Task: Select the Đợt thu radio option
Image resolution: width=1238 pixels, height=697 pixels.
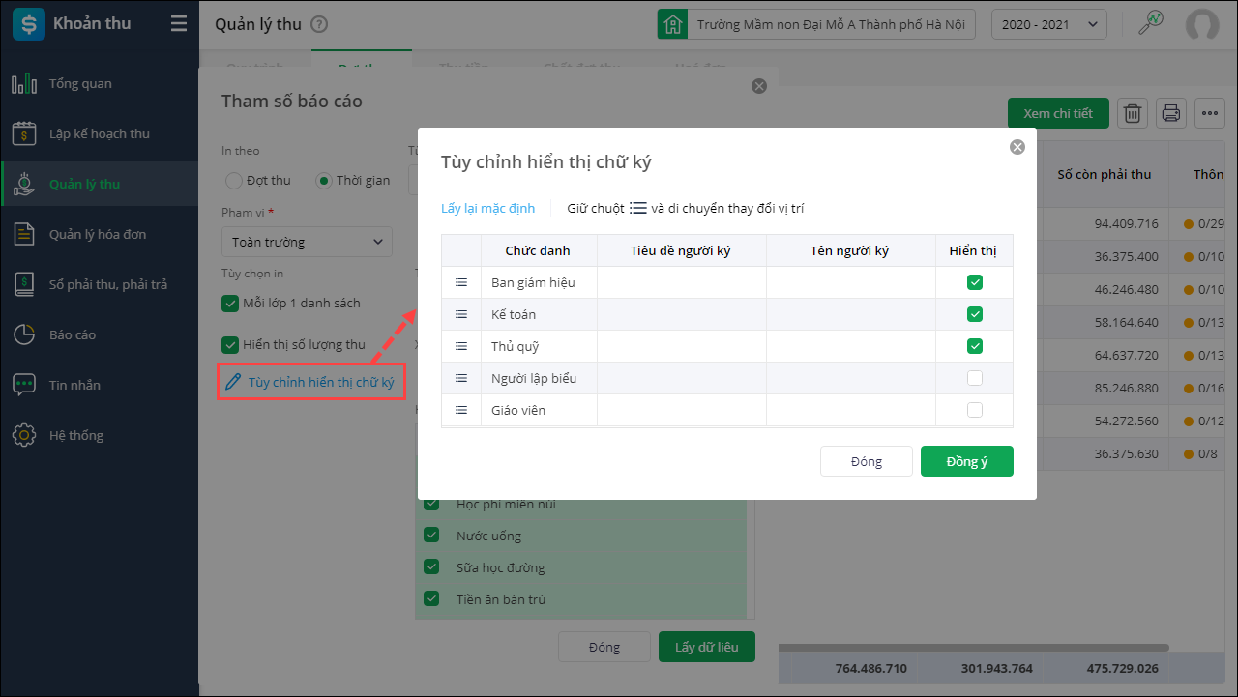Action: pyautogui.click(x=233, y=181)
